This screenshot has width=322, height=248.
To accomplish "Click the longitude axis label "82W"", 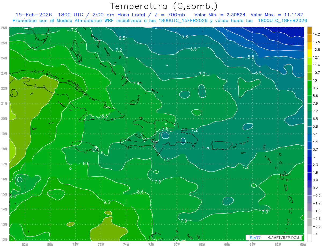I will click(x=25, y=245).
